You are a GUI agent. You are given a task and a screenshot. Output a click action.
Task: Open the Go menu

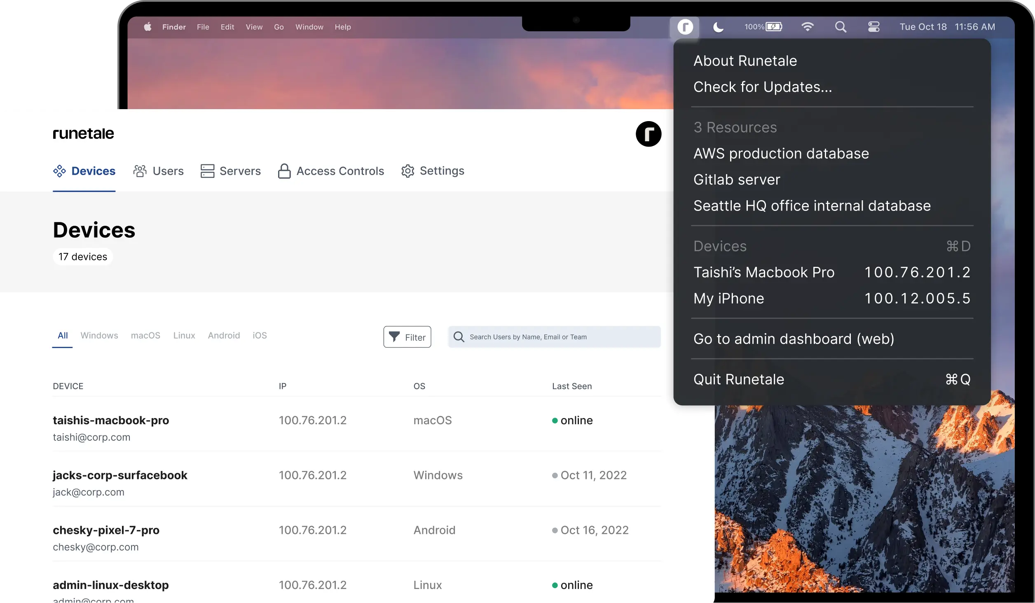coord(279,27)
